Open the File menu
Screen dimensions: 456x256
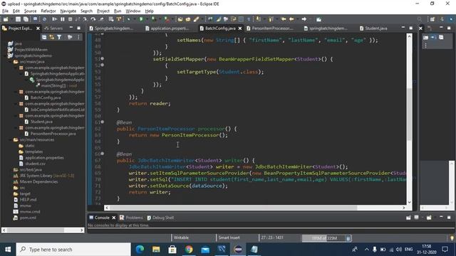point(5,11)
